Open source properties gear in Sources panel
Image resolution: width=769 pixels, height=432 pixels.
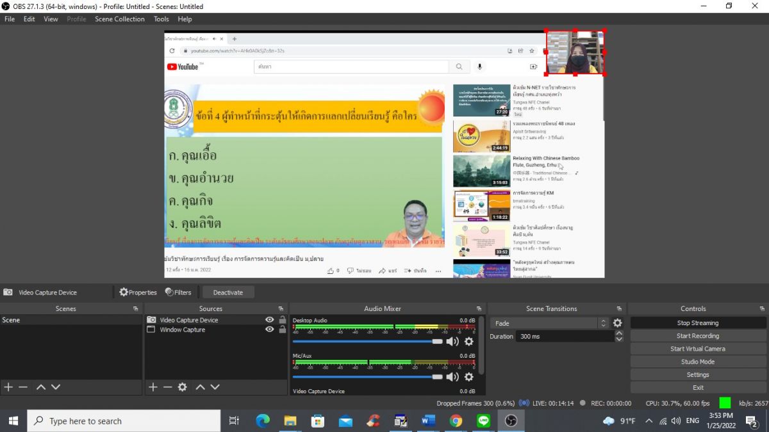[x=182, y=387]
